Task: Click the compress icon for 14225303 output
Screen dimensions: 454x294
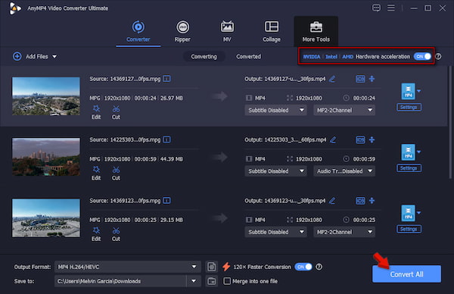Action: tap(372, 139)
